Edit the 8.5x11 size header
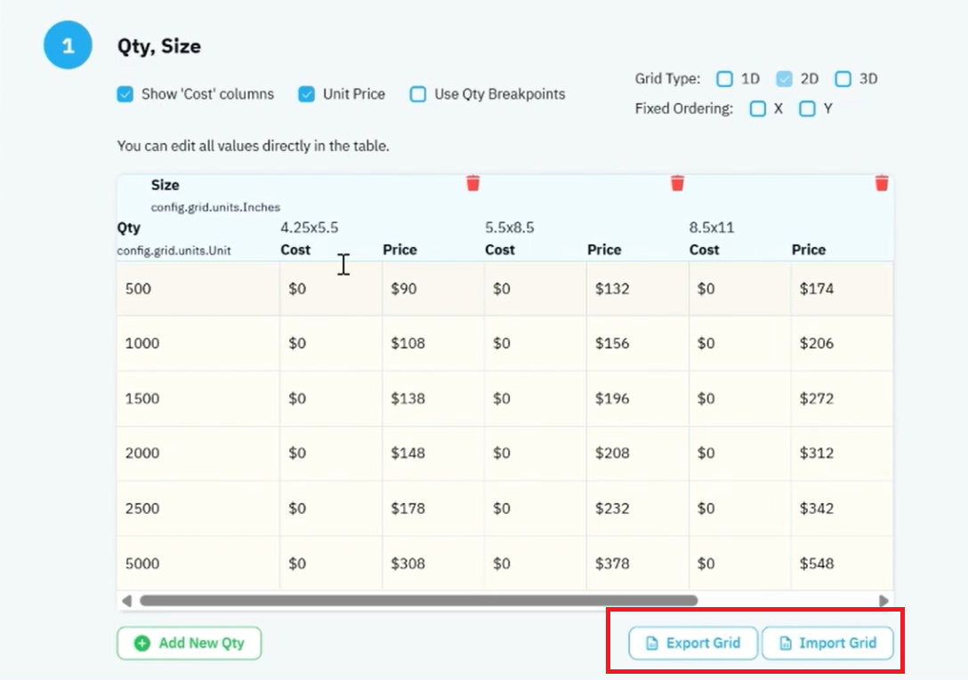The width and height of the screenshot is (968, 680). click(x=712, y=228)
